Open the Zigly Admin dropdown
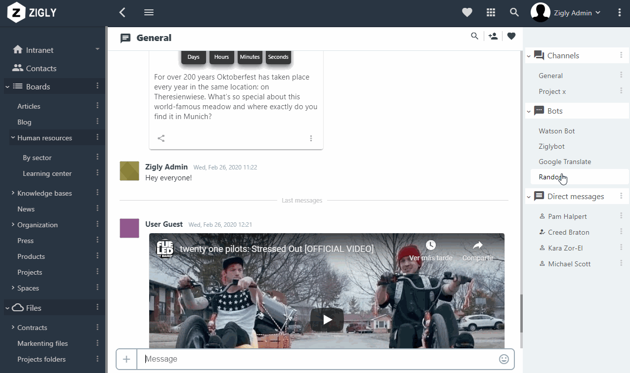 click(x=577, y=13)
